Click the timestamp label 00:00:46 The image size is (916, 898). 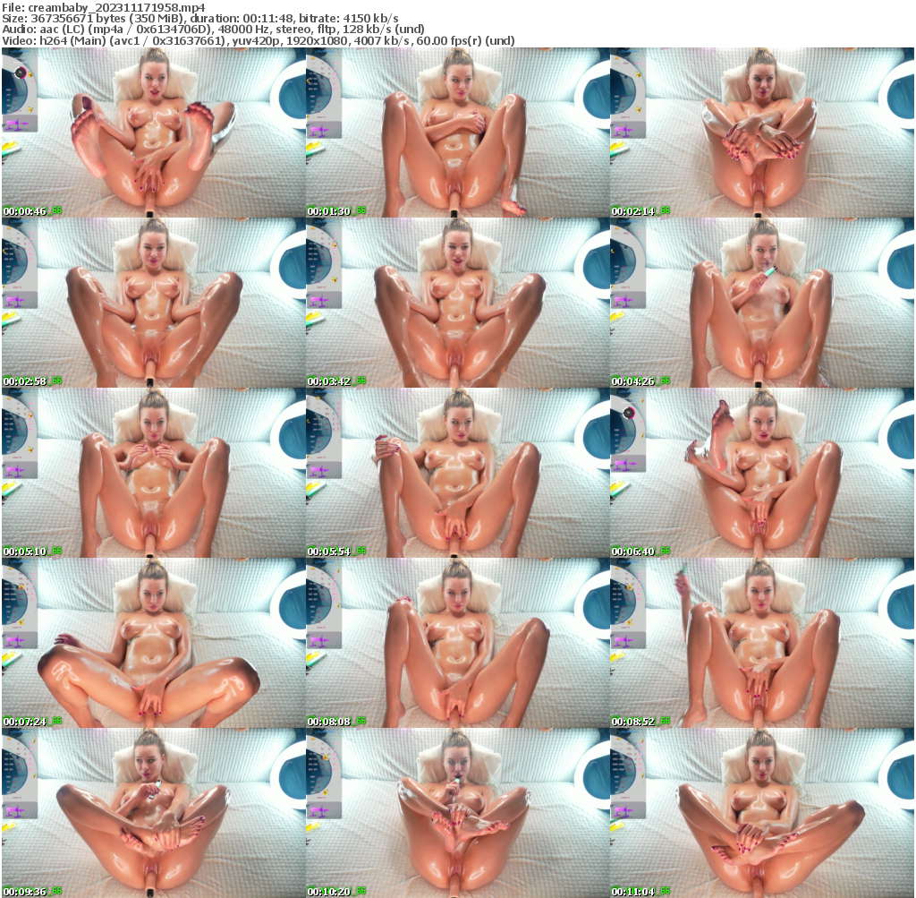[23, 210]
